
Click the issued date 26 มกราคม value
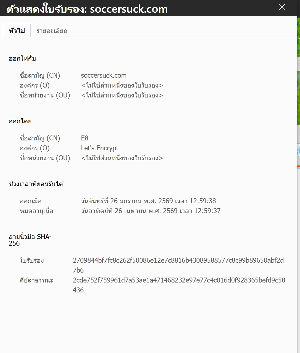148,201
